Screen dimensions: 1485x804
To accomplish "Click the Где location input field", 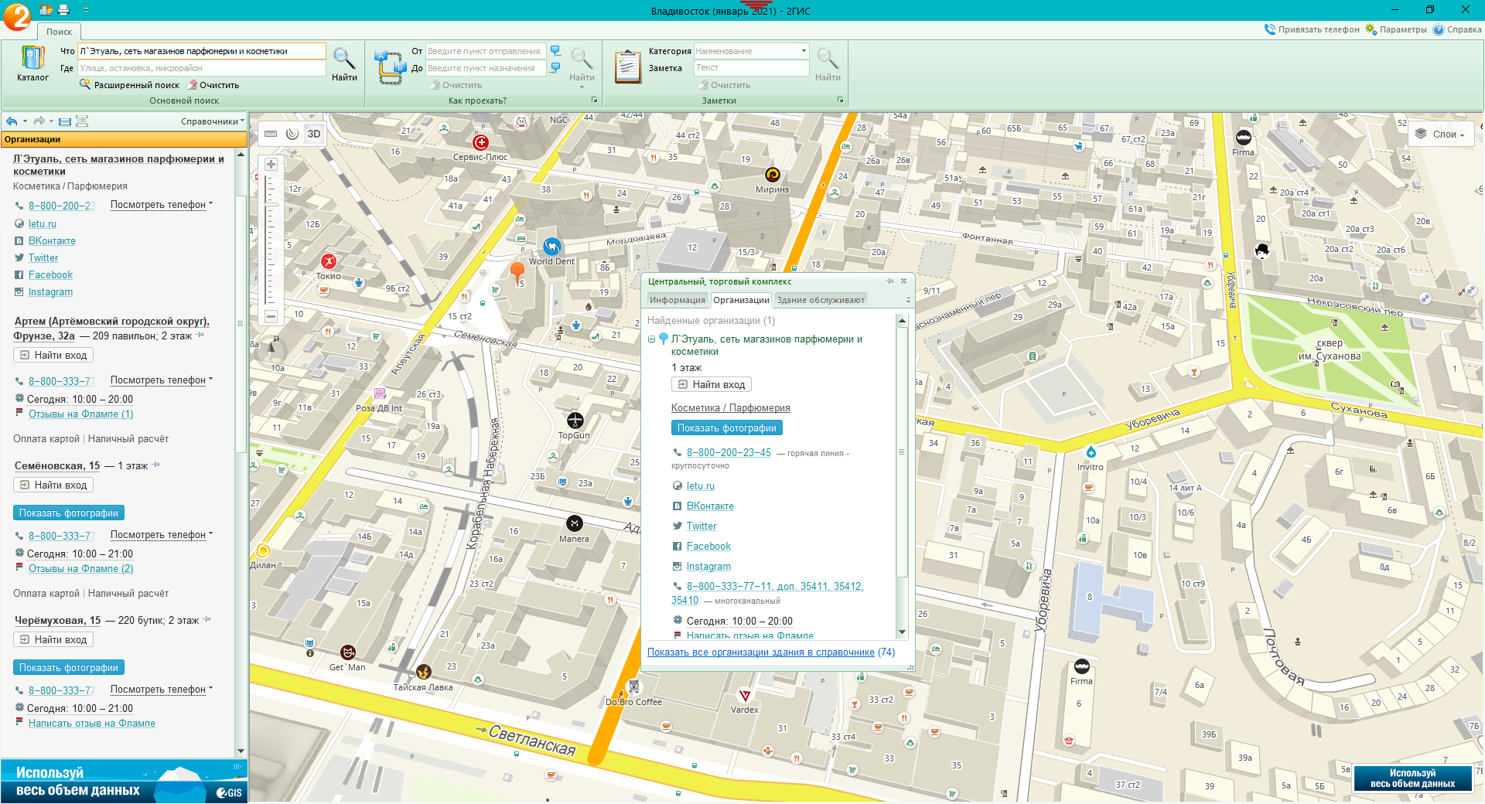I will [202, 68].
